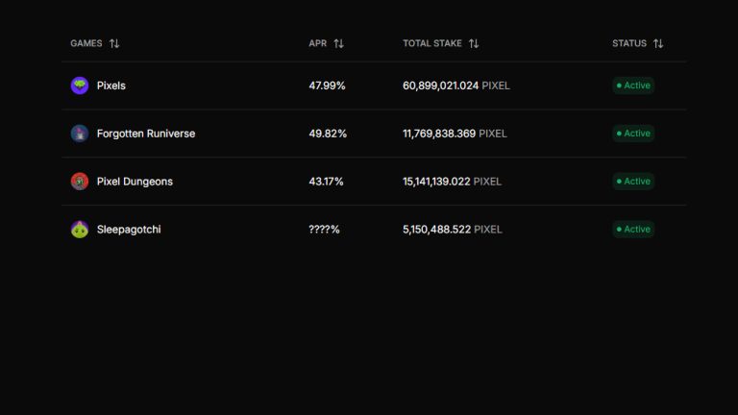The height and width of the screenshot is (415, 738).
Task: Open the Pixel Dungeons name link
Action: (135, 182)
